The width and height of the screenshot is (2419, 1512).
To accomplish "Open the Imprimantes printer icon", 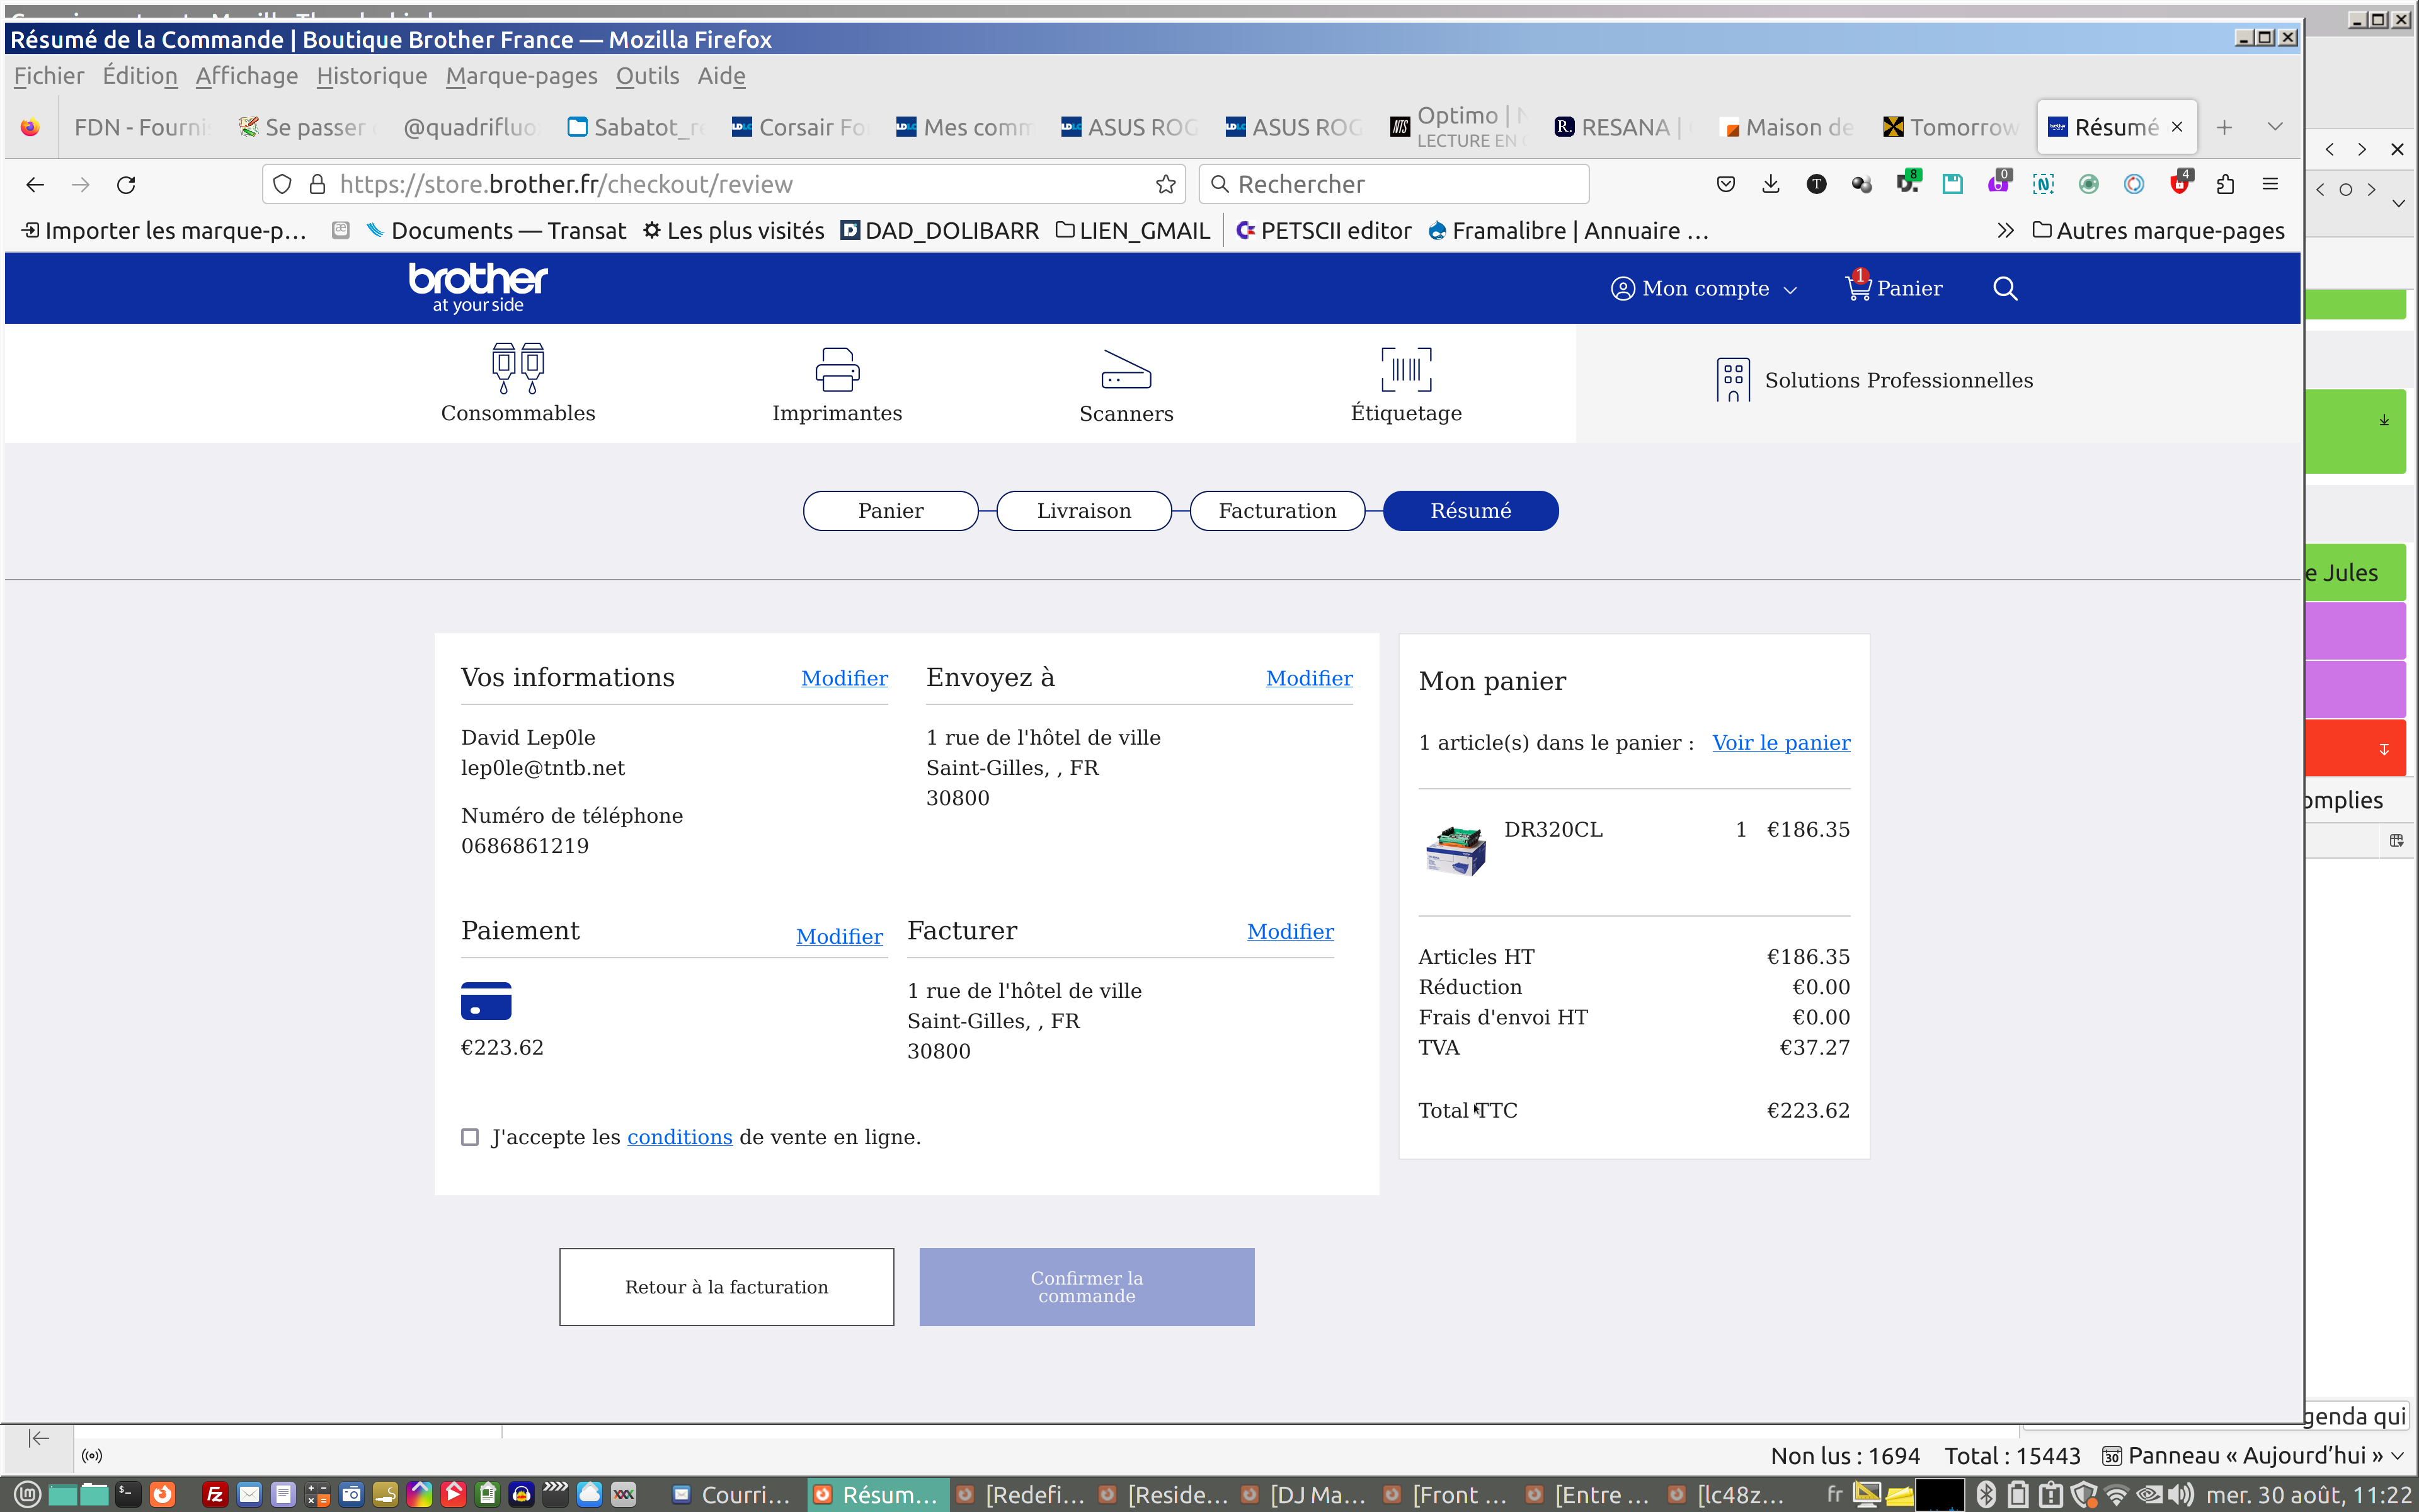I will click(837, 369).
